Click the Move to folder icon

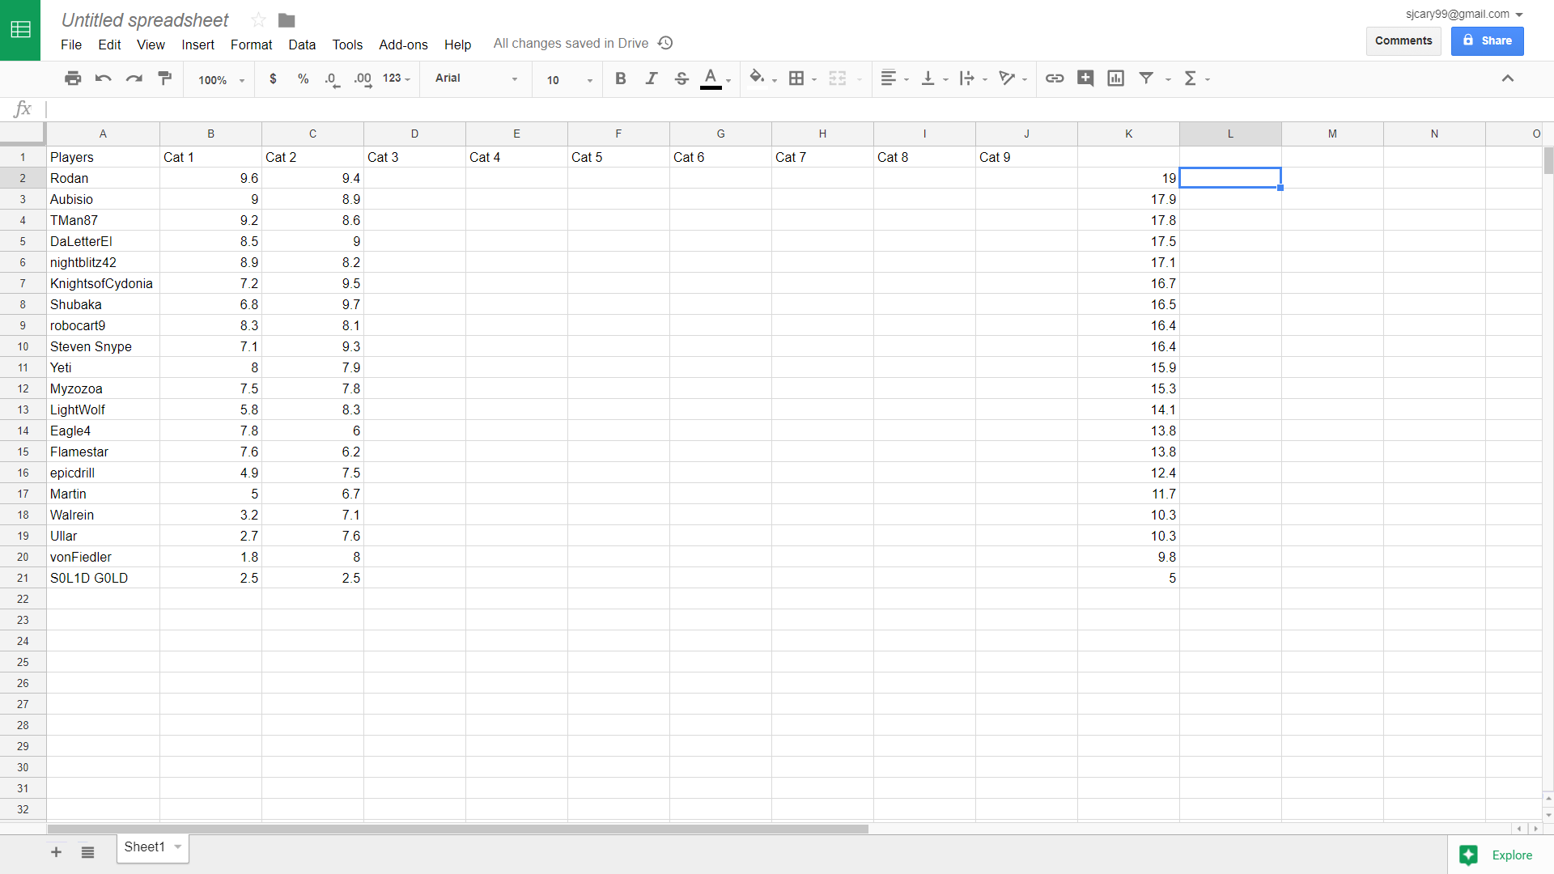tap(287, 20)
